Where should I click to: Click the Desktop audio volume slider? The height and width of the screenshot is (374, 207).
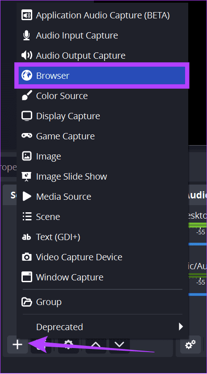pyautogui.click(x=198, y=244)
